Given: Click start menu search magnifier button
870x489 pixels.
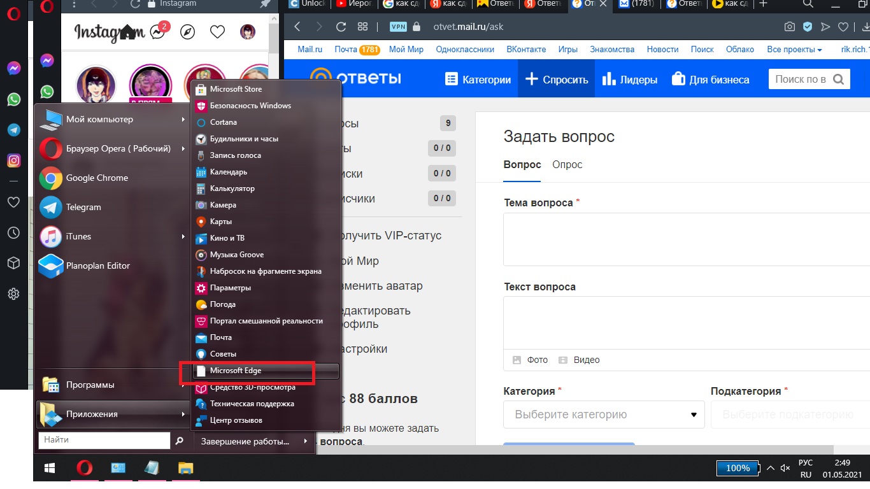Looking at the screenshot, I should tap(180, 440).
